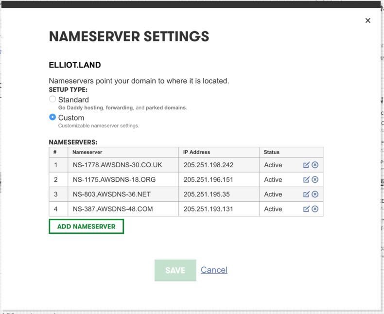Remove the NS-1175.AWSDNS-18.ORG nameserver

[315, 180]
